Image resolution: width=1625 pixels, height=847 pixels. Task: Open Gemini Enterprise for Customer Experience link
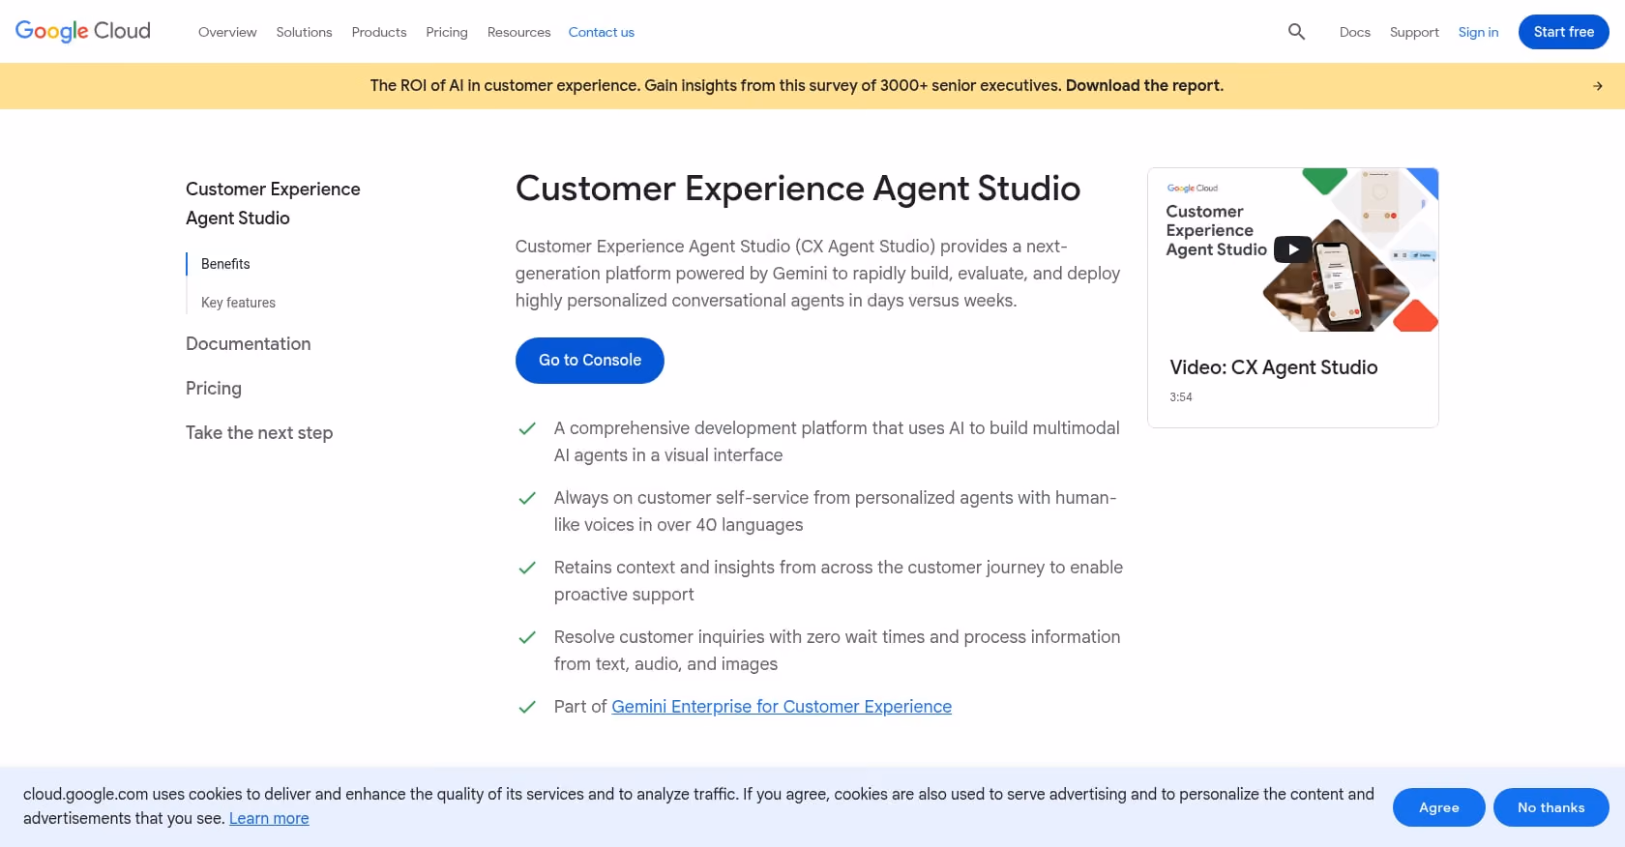(x=782, y=707)
